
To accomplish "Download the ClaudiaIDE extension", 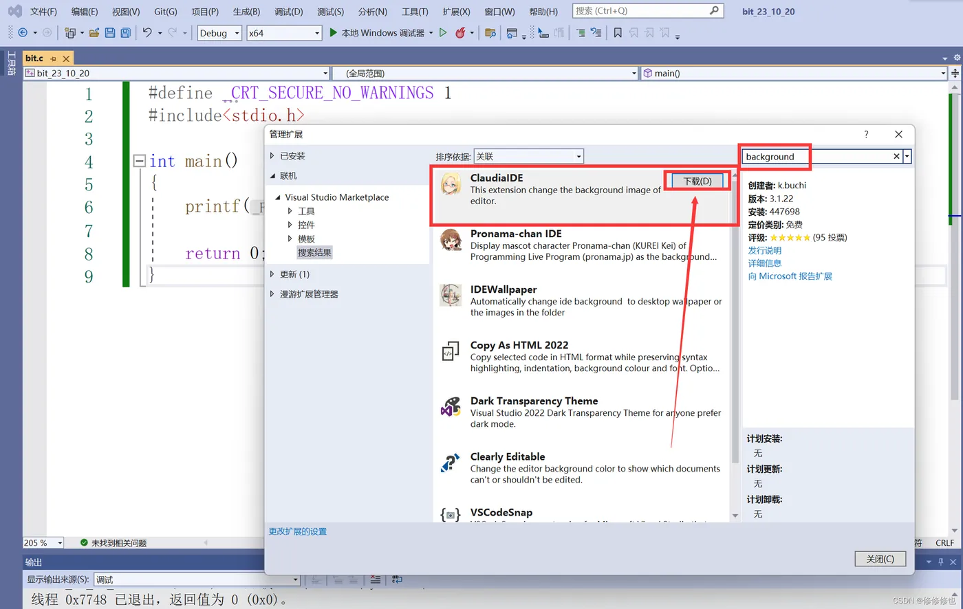I will coord(697,181).
